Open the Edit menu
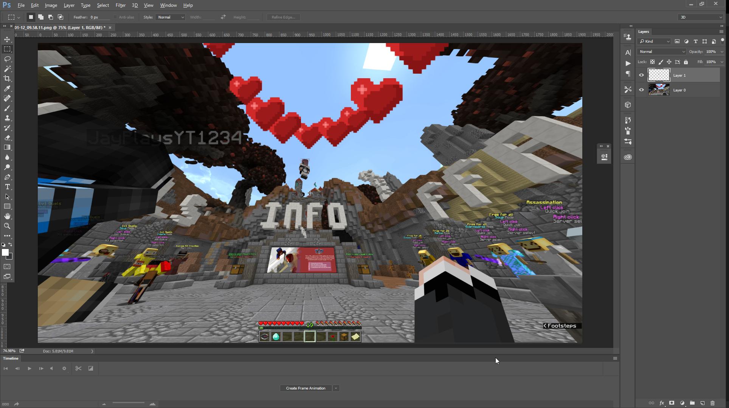Screen dimensions: 729x408 (x=34, y=5)
